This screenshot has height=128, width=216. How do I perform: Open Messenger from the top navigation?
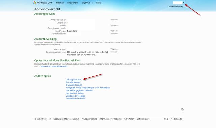(x=73, y=3)
